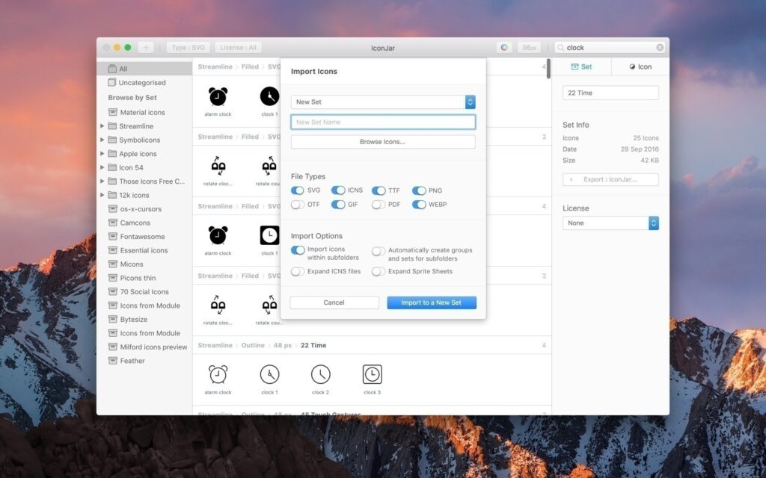
Task: Open the Picons thin set
Action: tap(138, 278)
